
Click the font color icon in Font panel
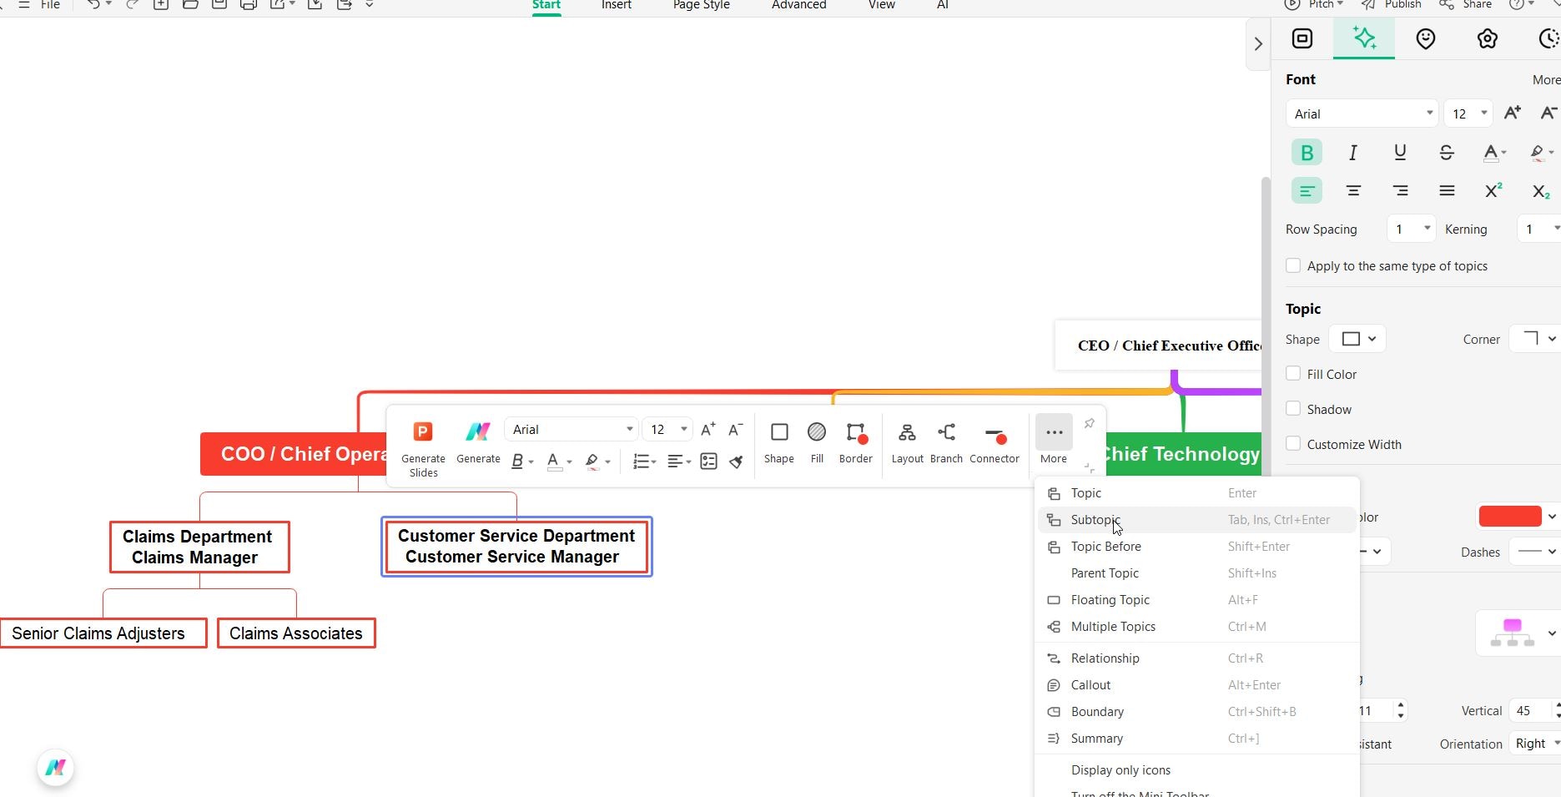(x=1491, y=153)
